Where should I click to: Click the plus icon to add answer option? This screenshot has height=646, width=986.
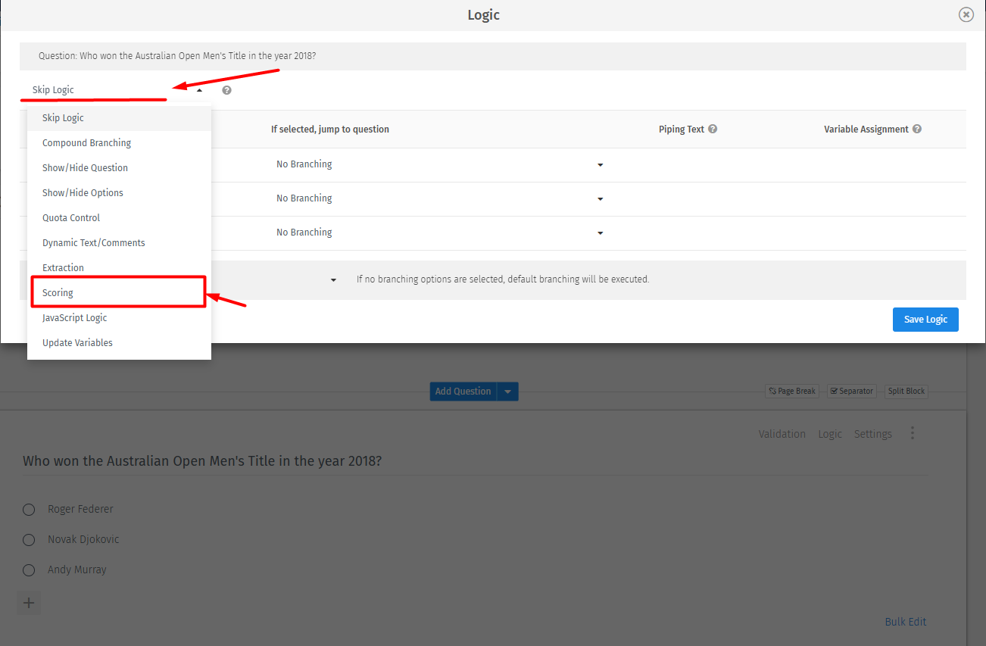28,603
